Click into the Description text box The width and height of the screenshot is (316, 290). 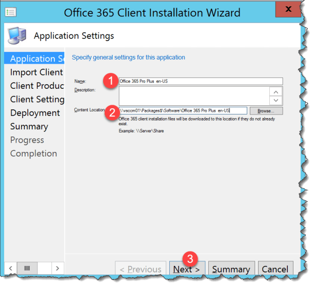pos(194,96)
